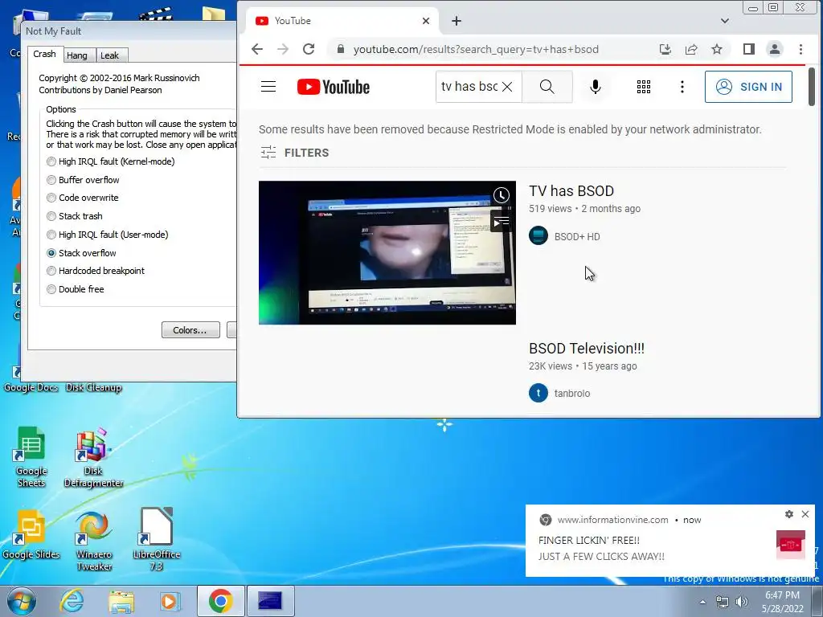
Task: Open the Chrome three-dot menu
Action: tap(800, 49)
